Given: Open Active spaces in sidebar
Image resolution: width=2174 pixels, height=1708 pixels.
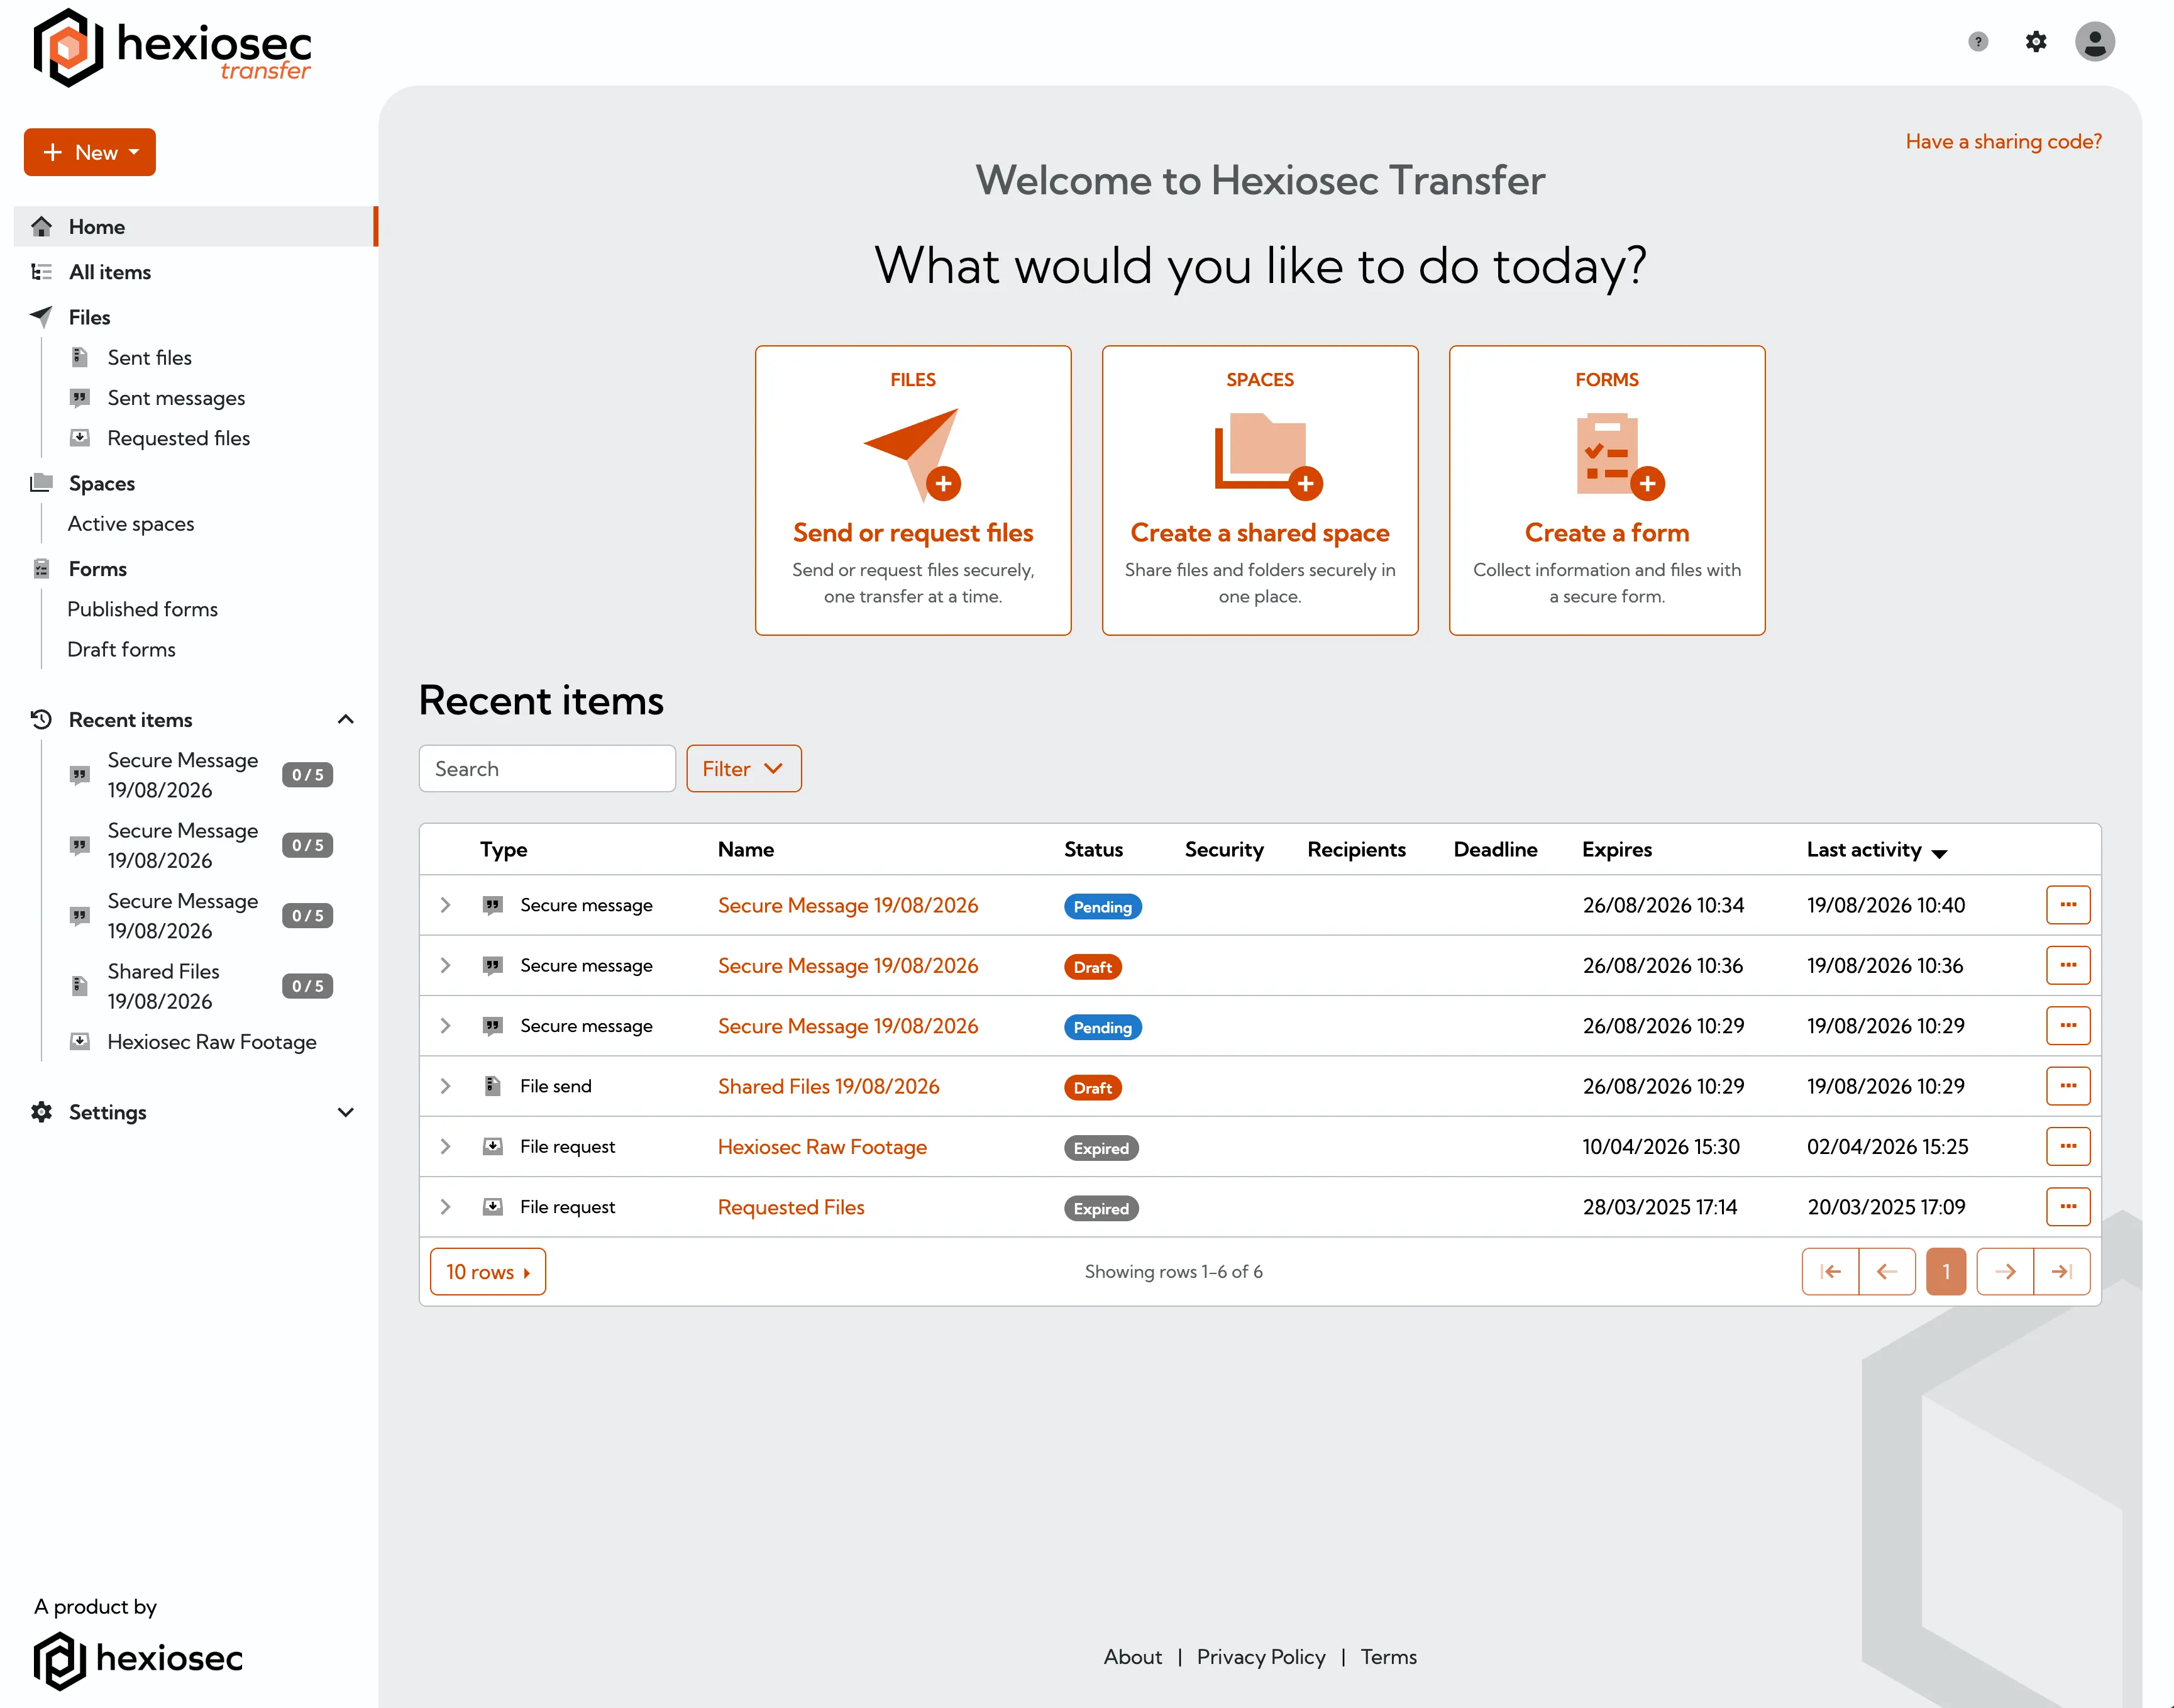Looking at the screenshot, I should coord(131,524).
